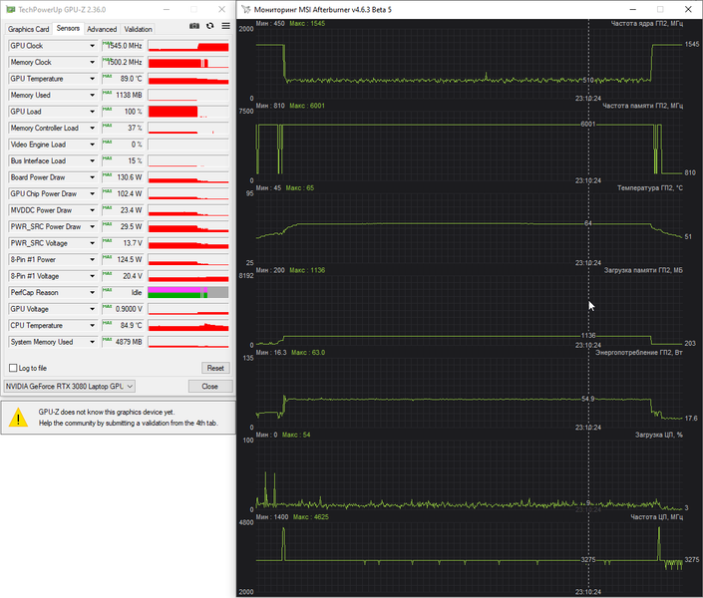Click the GPU Load red history graph

click(x=188, y=112)
